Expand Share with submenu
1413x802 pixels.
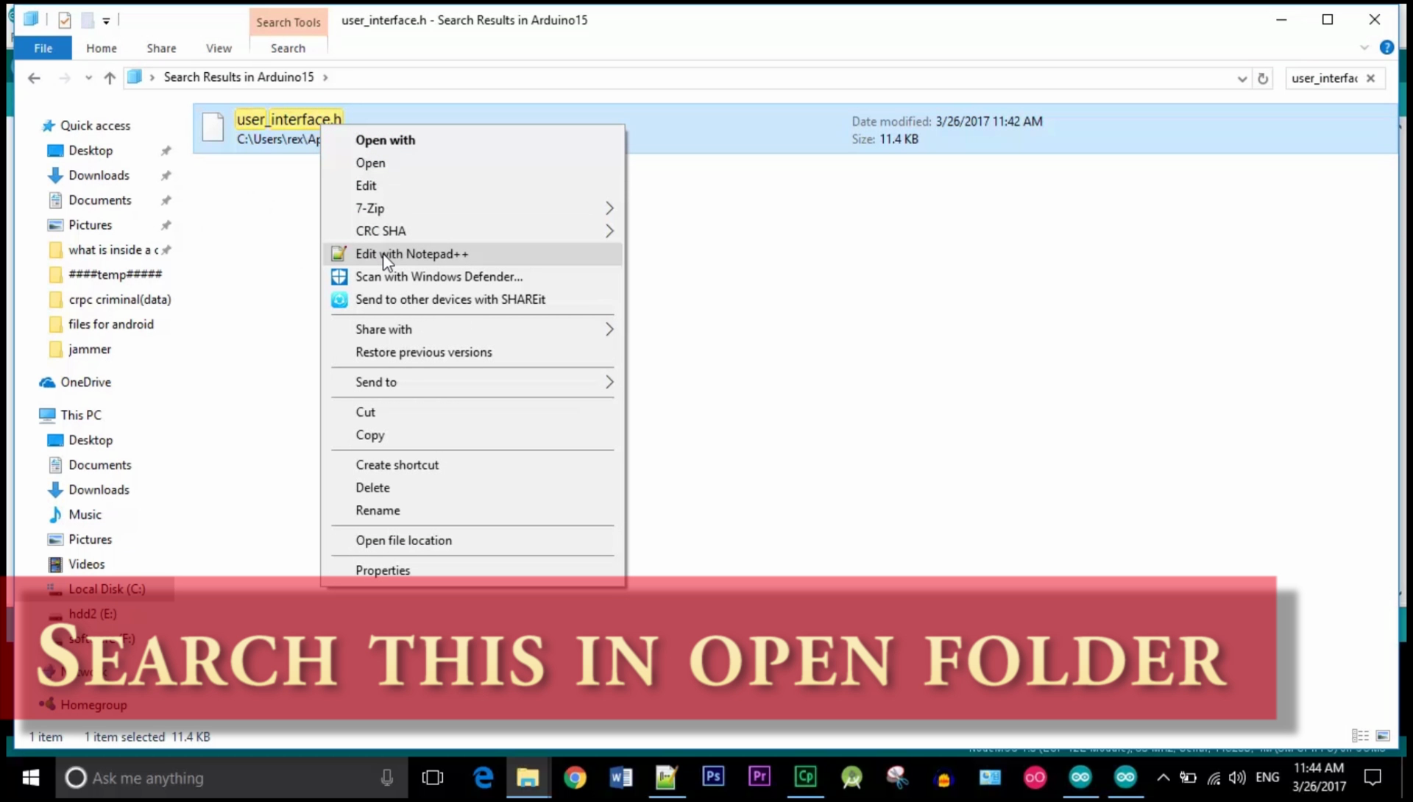click(x=609, y=330)
